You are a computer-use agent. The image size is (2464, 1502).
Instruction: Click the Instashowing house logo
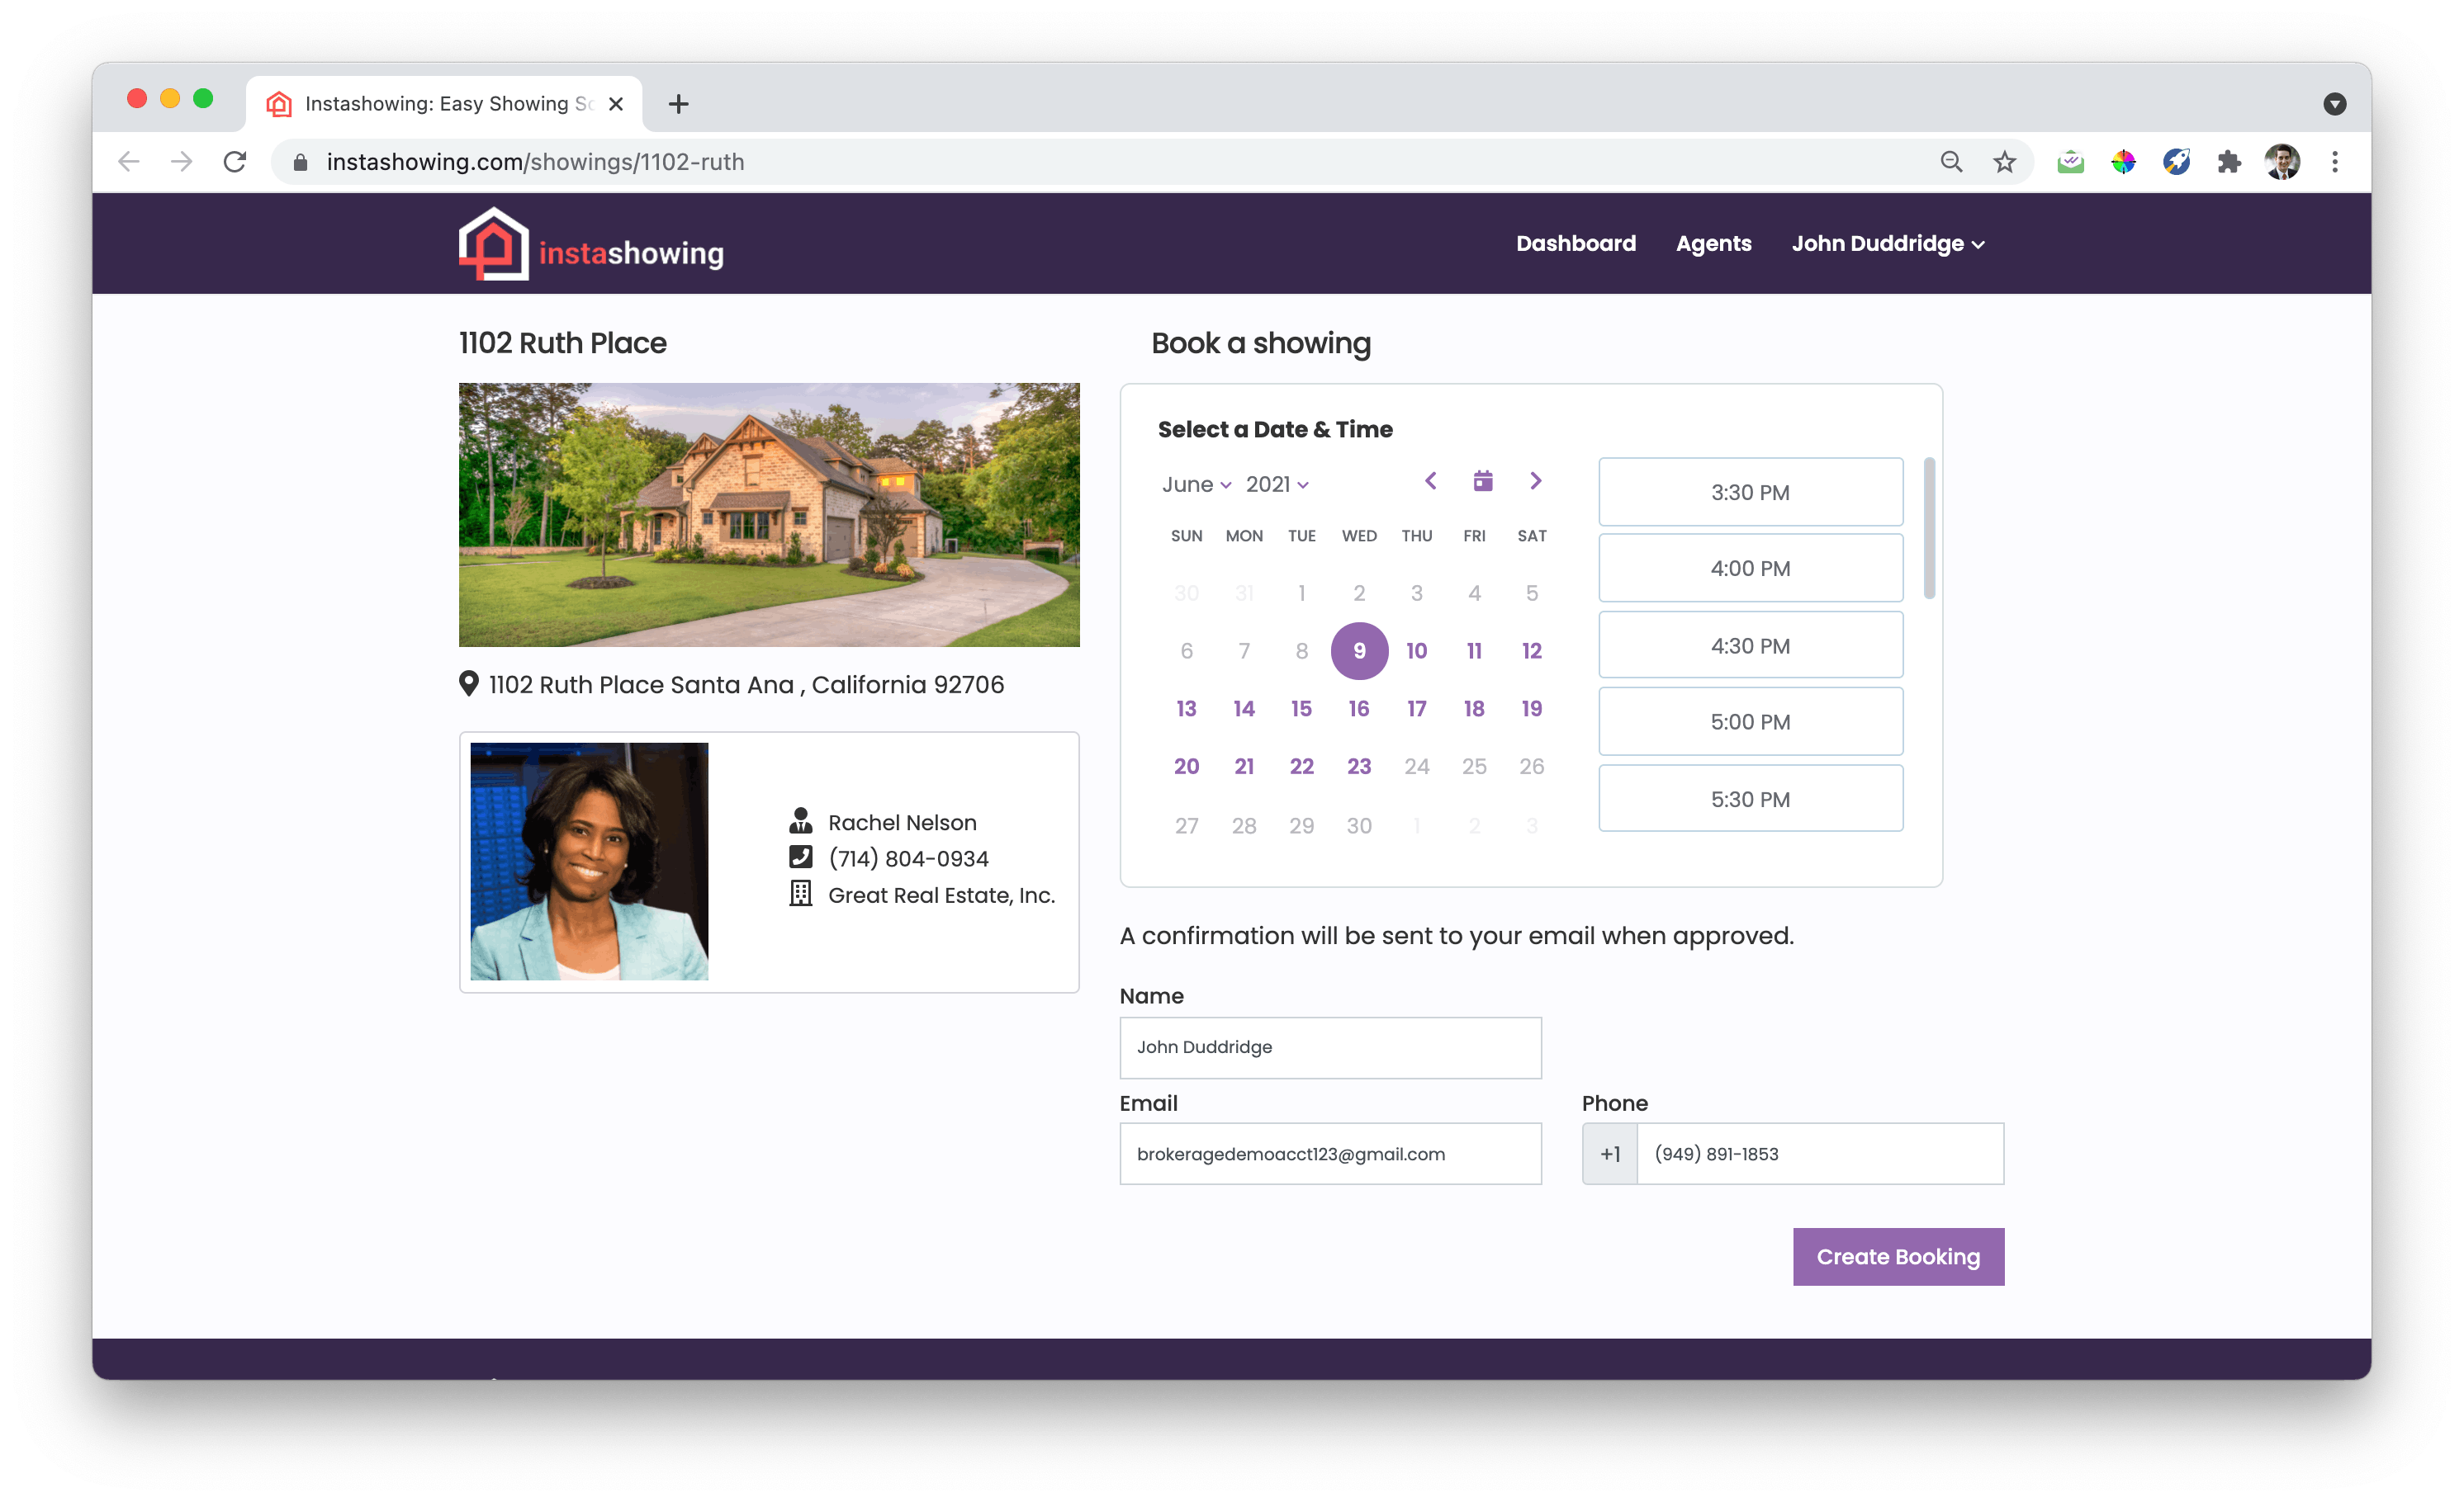click(x=493, y=243)
